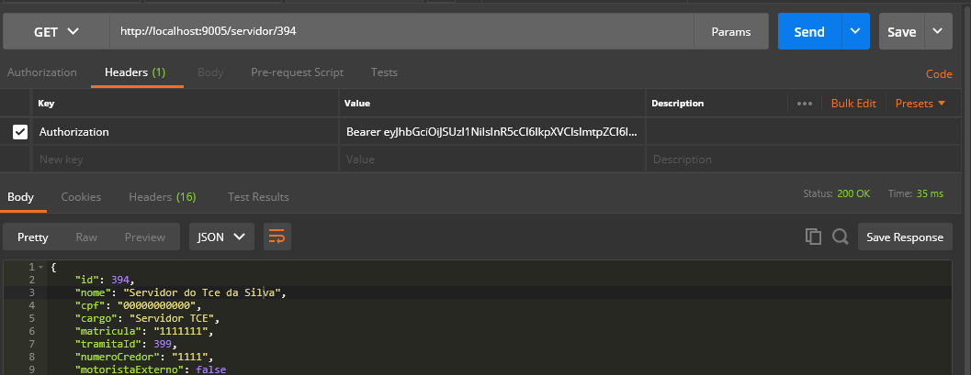Toggle line wrap icon

pyautogui.click(x=277, y=237)
